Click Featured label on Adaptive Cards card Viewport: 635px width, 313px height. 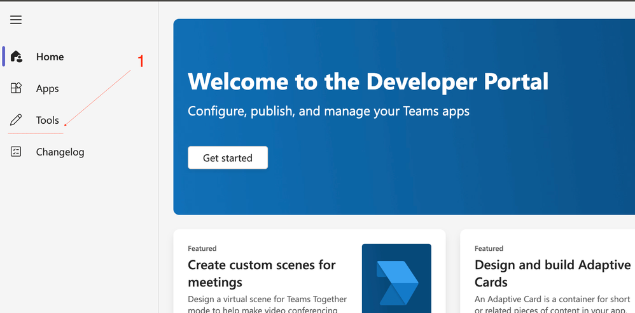coord(489,248)
